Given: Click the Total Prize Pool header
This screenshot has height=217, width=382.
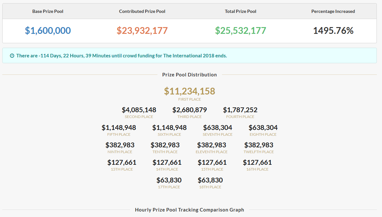Looking at the screenshot, I should tap(240, 12).
